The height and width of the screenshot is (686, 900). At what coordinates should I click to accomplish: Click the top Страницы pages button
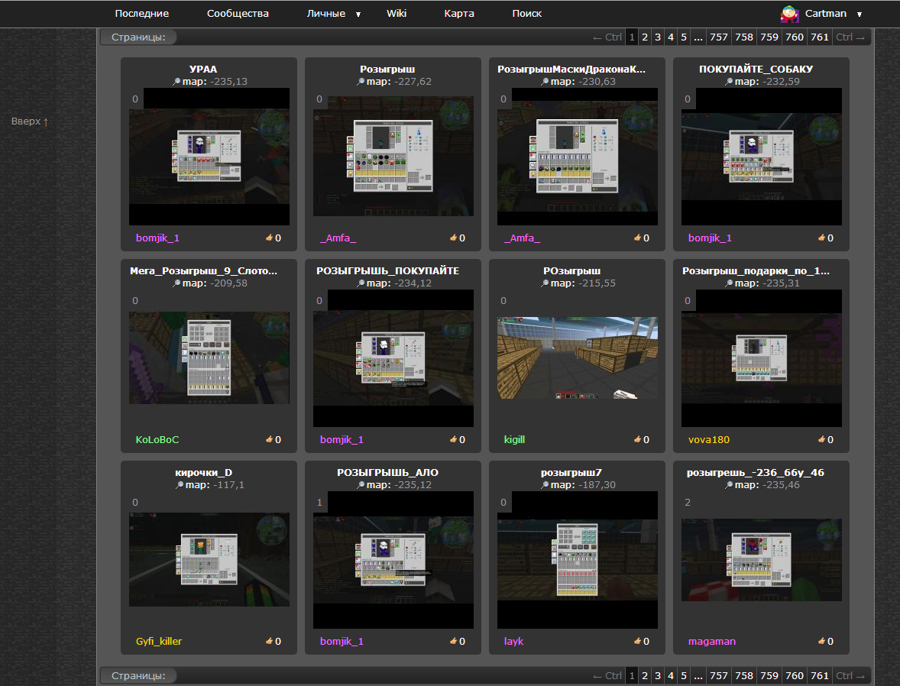pos(138,37)
